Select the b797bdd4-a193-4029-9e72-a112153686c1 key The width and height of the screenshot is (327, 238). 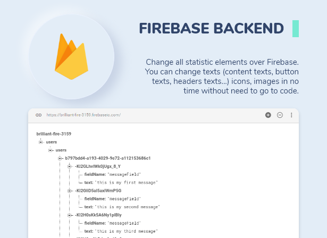[108, 158]
